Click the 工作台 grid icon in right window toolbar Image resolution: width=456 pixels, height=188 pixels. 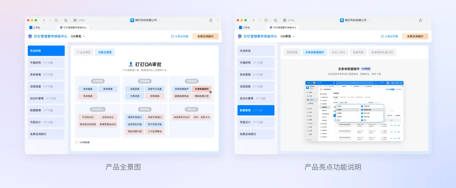[x=285, y=20]
